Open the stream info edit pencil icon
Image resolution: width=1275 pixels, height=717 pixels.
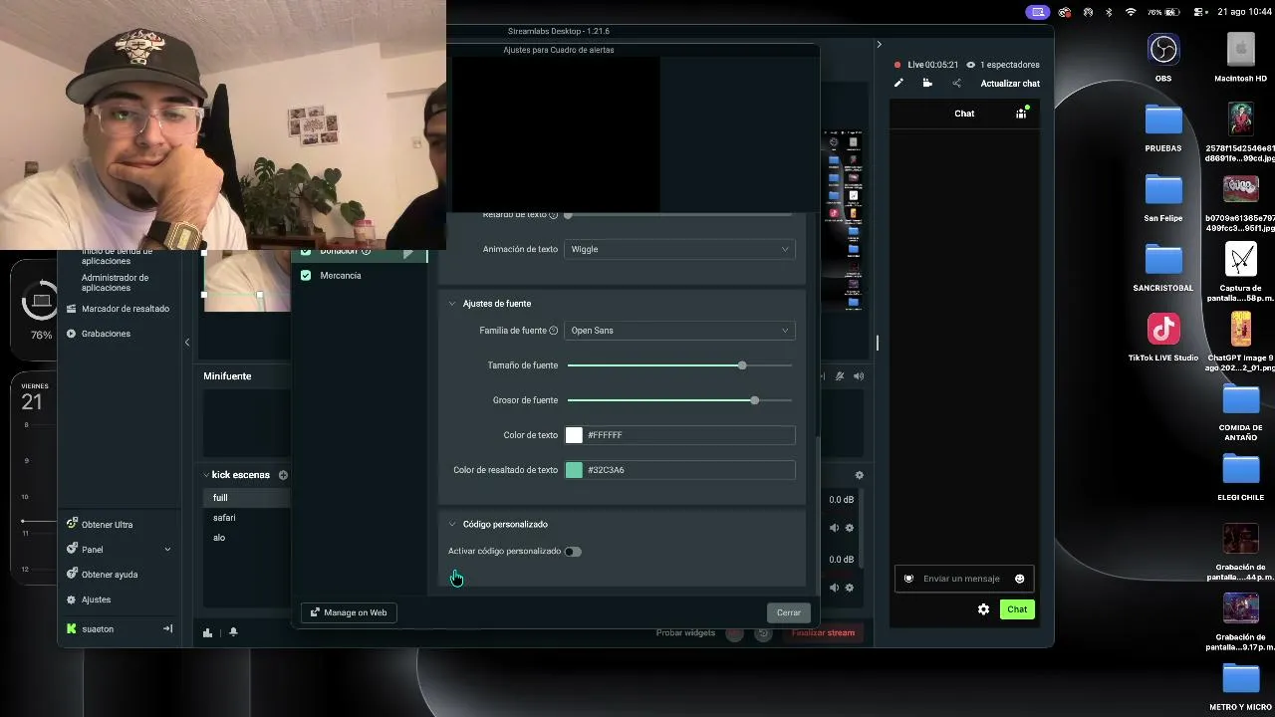898,84
